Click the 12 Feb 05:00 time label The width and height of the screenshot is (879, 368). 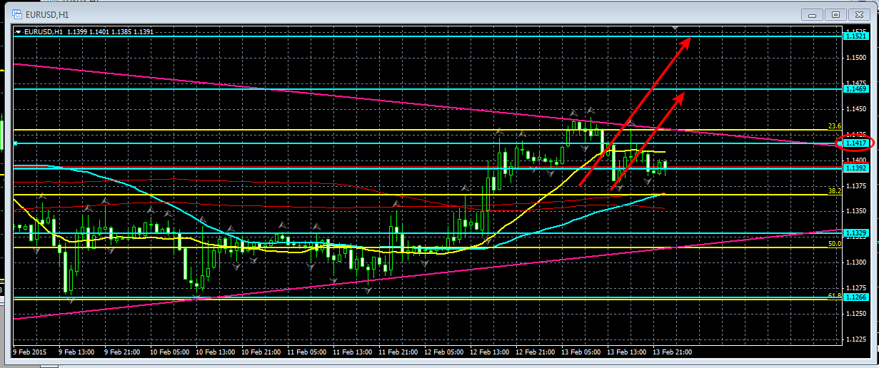(x=443, y=352)
